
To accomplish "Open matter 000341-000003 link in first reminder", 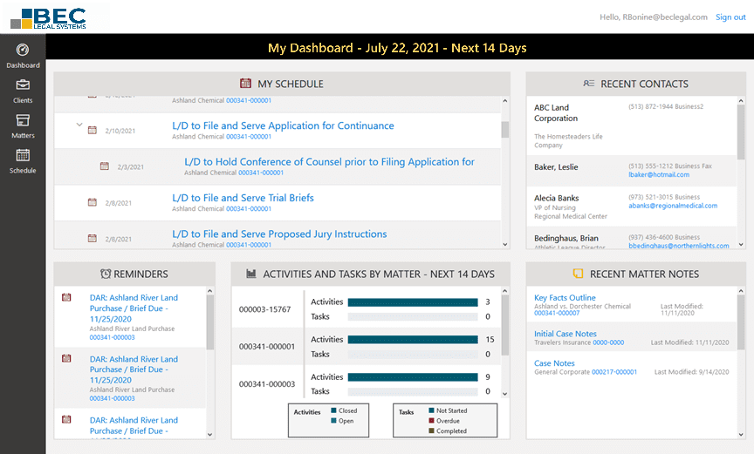I will [112, 337].
